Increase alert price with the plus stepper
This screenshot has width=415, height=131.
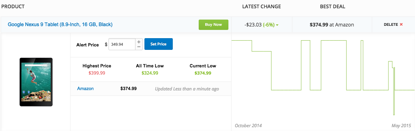point(139,41)
